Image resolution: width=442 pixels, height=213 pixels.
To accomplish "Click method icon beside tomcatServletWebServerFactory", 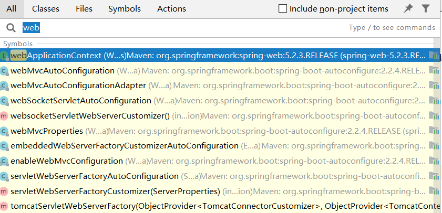I will pos(4,207).
